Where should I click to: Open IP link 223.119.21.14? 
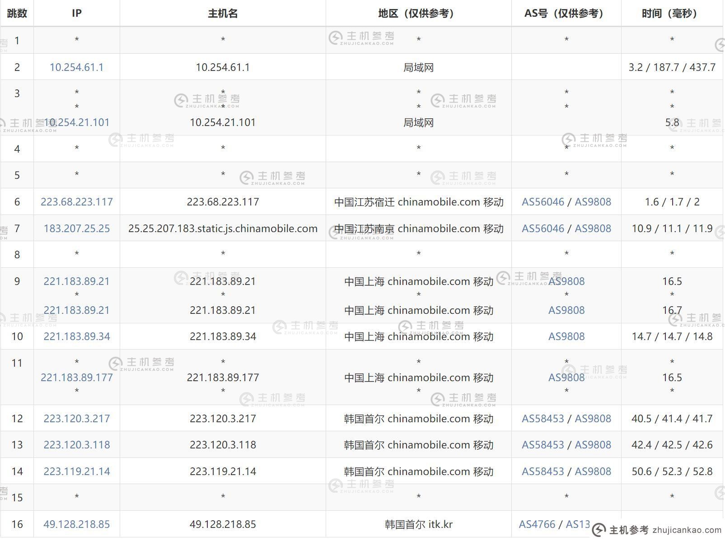76,471
